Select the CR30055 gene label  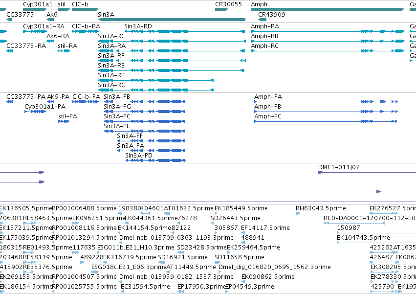(x=228, y=4)
